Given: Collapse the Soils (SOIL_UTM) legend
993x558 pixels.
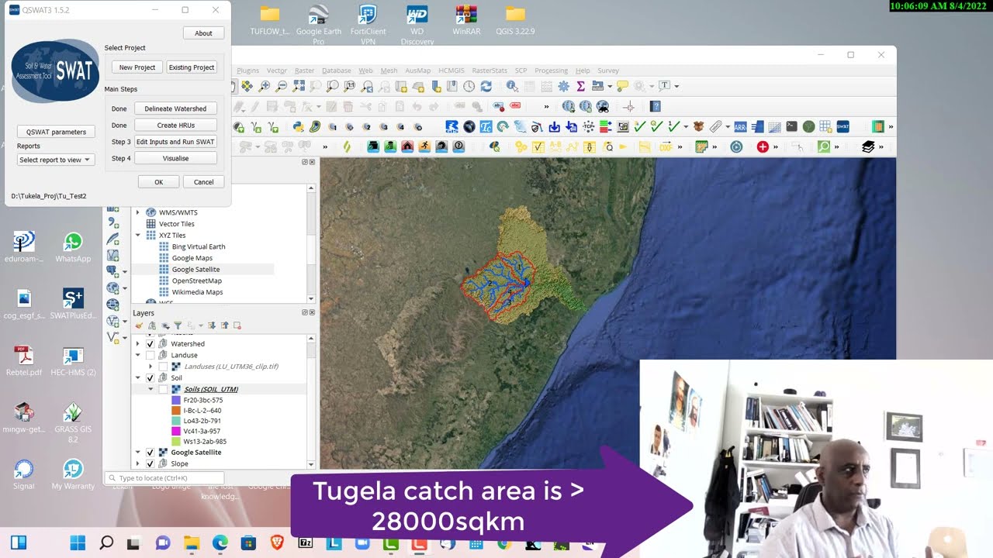Looking at the screenshot, I should pyautogui.click(x=151, y=389).
